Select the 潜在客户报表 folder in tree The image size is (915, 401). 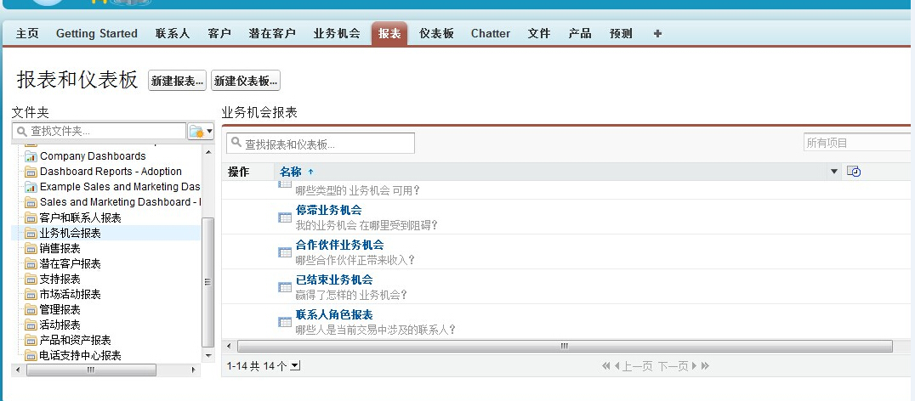click(x=70, y=263)
